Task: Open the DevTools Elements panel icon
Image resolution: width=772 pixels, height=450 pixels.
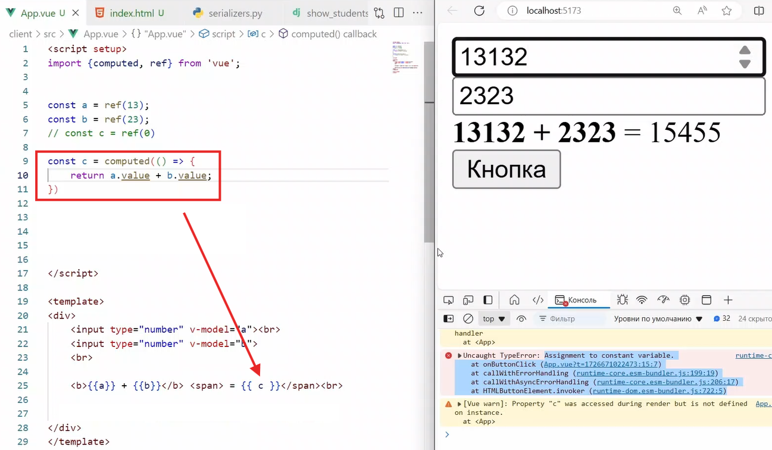Action: pos(538,300)
